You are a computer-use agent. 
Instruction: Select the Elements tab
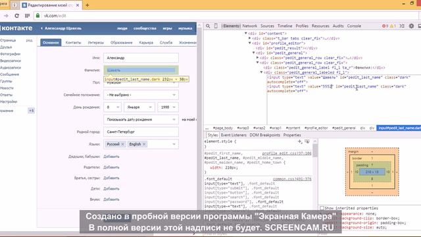click(231, 26)
